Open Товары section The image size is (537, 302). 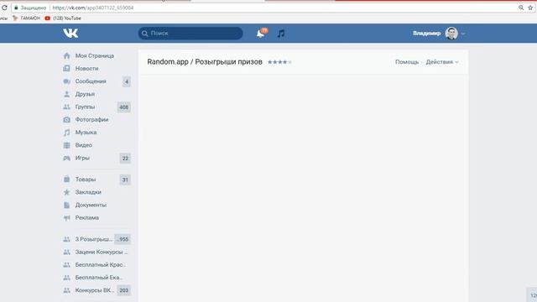click(86, 180)
